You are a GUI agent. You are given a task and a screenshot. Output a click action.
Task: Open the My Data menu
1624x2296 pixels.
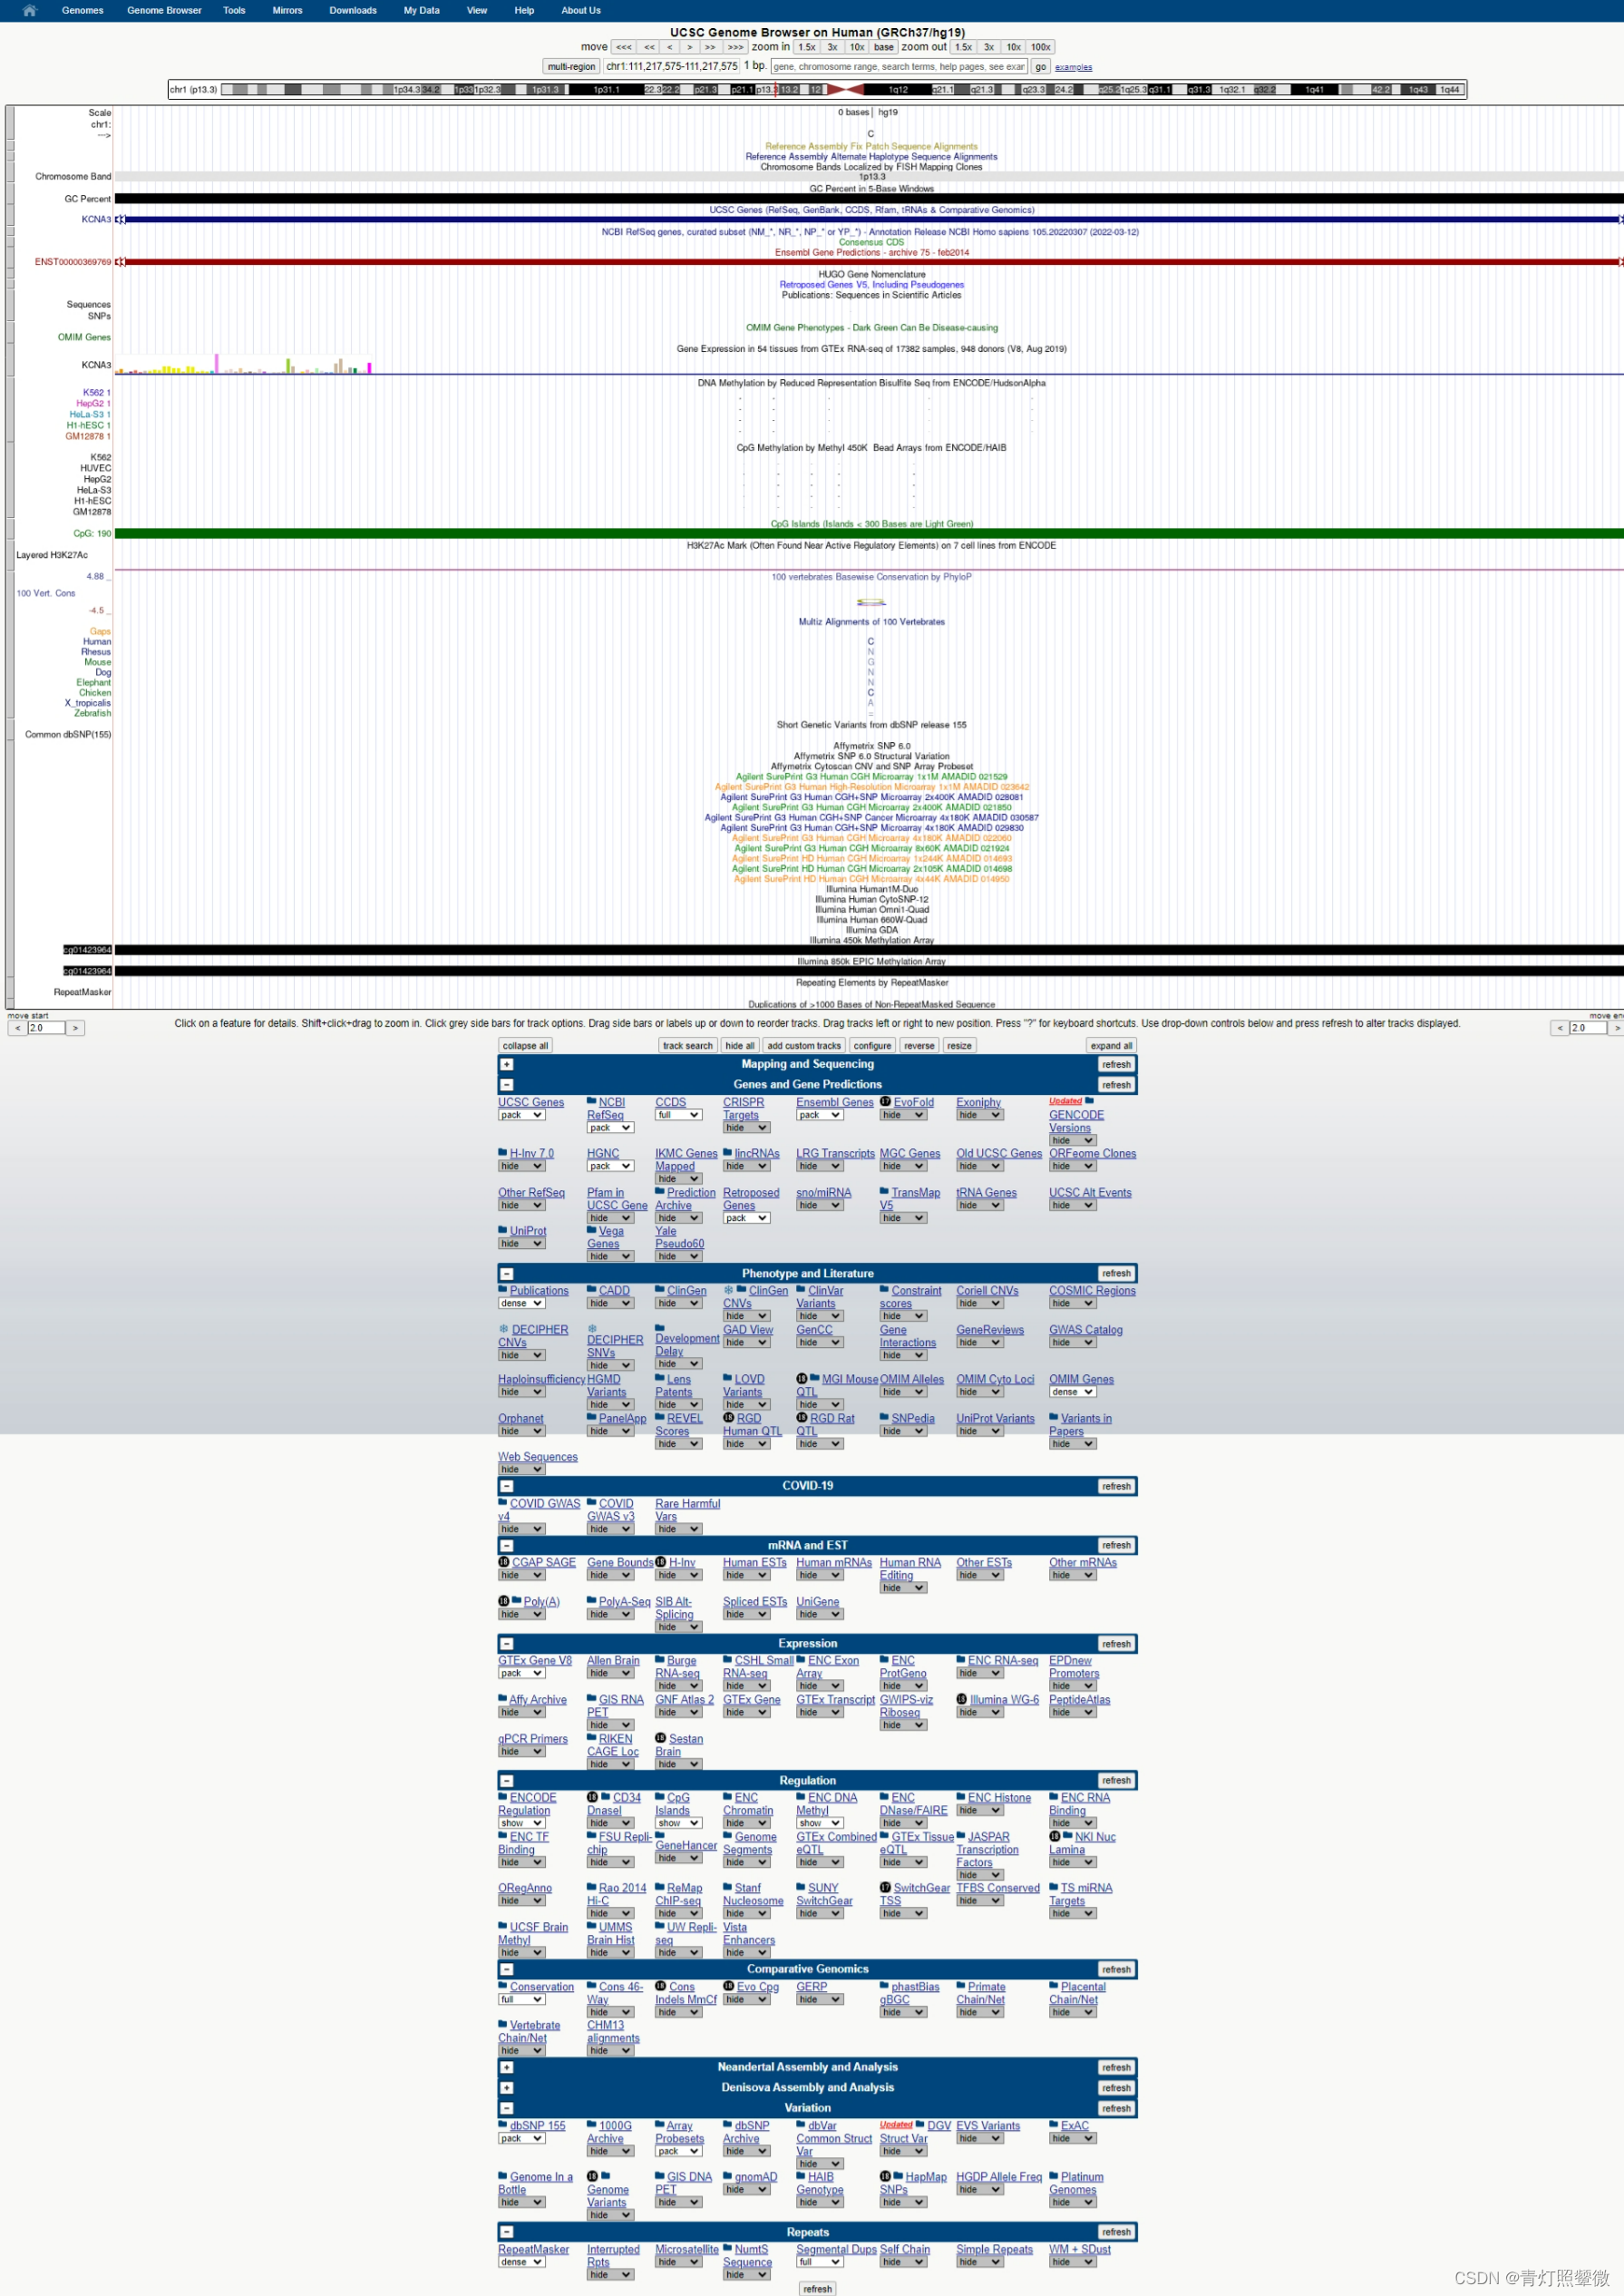[421, 10]
